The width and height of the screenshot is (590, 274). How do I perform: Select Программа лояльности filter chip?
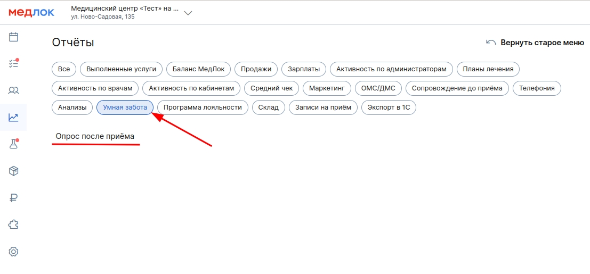click(203, 107)
